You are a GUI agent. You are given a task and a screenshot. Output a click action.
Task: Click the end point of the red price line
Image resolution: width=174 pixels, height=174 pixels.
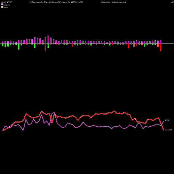(x=164, y=130)
